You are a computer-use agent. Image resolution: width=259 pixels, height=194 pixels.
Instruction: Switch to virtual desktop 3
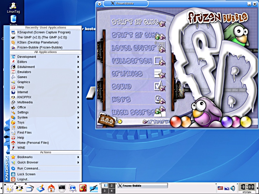105,191
